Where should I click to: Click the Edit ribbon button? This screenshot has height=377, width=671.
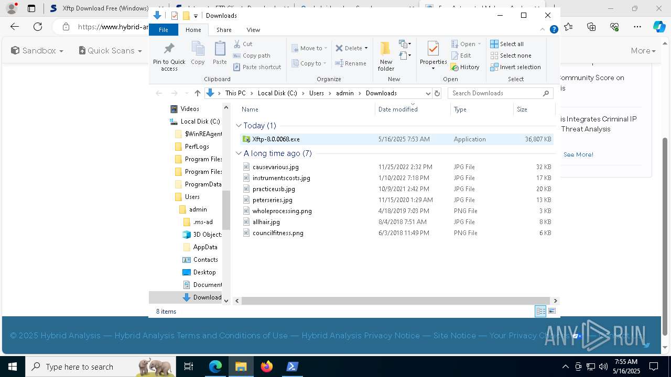tap(461, 56)
